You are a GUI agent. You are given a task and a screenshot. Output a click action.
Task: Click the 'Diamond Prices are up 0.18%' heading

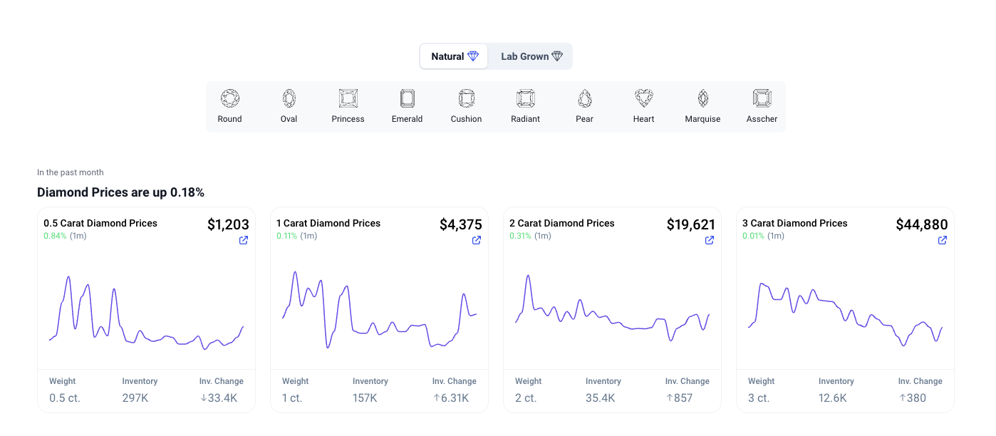tap(120, 192)
